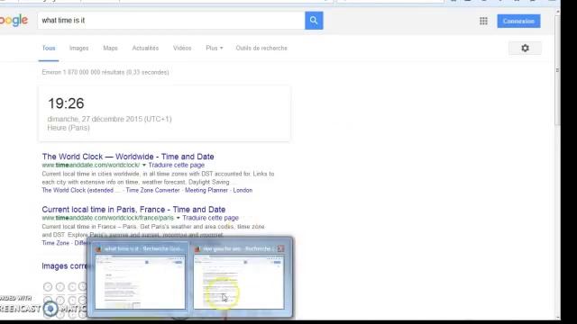Open the search settings gear
The width and height of the screenshot is (577, 324).
[x=525, y=48]
